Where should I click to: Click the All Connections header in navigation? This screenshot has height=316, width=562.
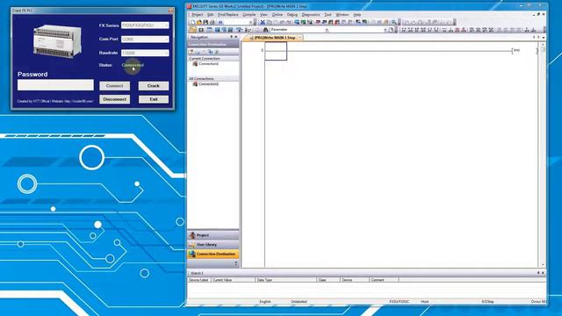coord(213,78)
